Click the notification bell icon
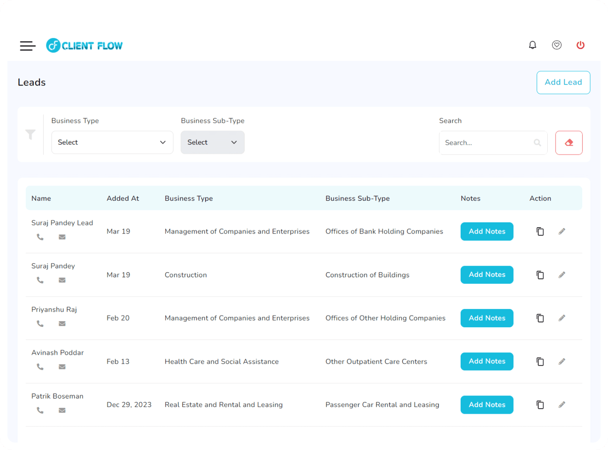This screenshot has width=608, height=450. [532, 45]
